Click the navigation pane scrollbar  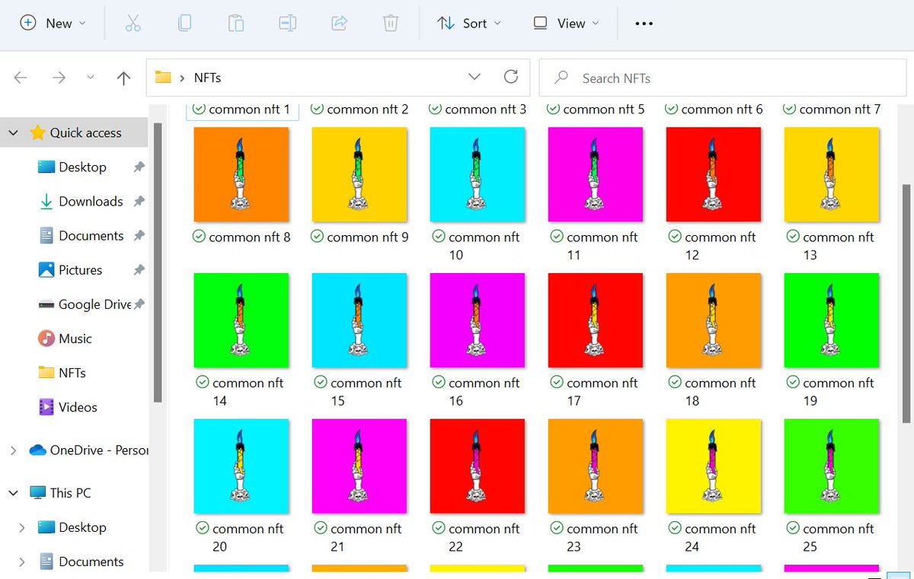tap(158, 262)
